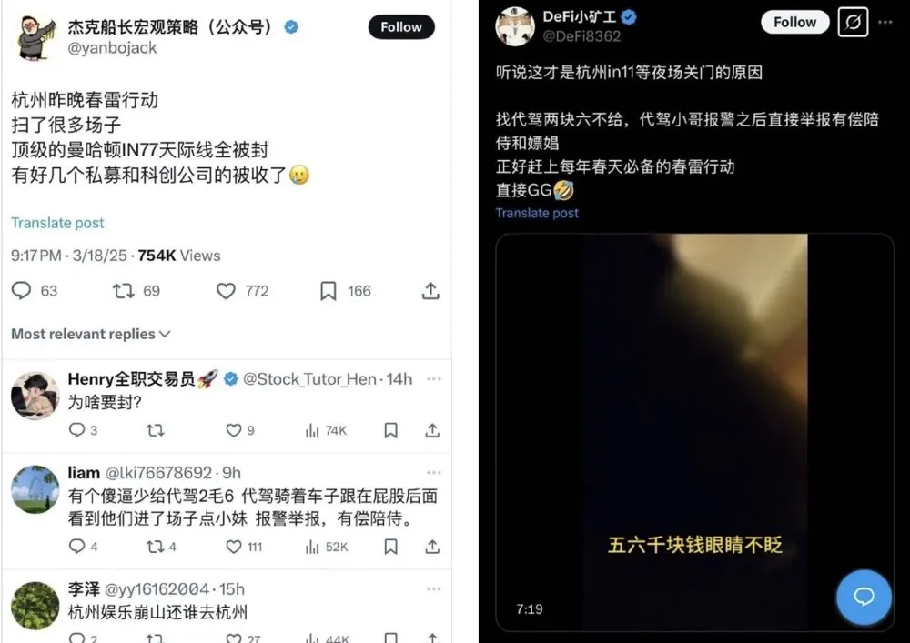The height and width of the screenshot is (643, 910).
Task: Like the main tweet with 772 likes
Action: pyautogui.click(x=226, y=290)
